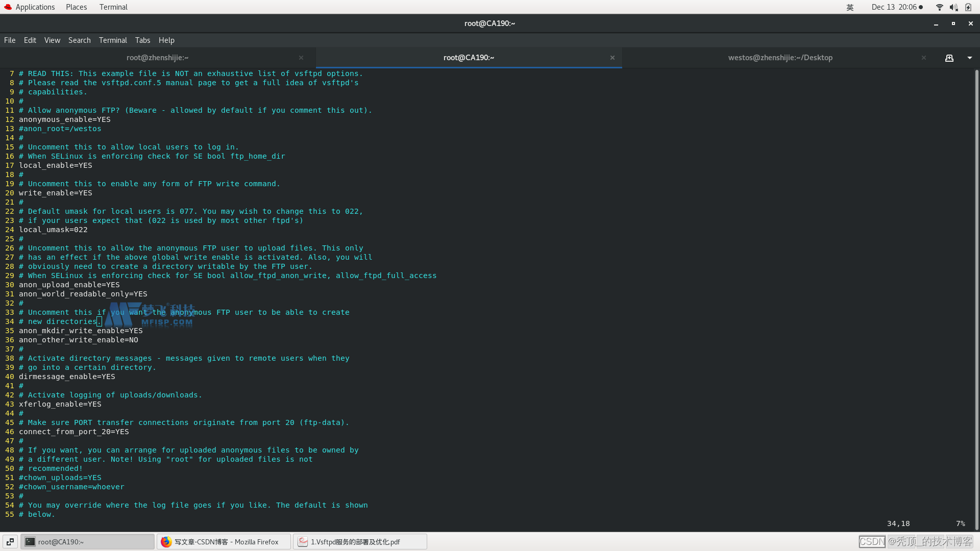This screenshot has height=551, width=980.
Task: Close the root@zhenshijie tab
Action: click(x=301, y=58)
